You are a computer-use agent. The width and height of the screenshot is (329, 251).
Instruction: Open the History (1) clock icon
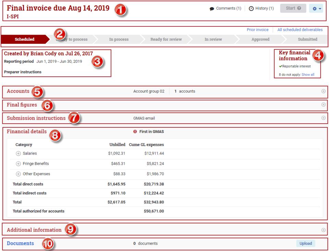(x=251, y=9)
